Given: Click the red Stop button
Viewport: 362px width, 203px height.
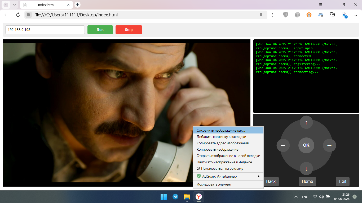Looking at the screenshot, I should [129, 30].
